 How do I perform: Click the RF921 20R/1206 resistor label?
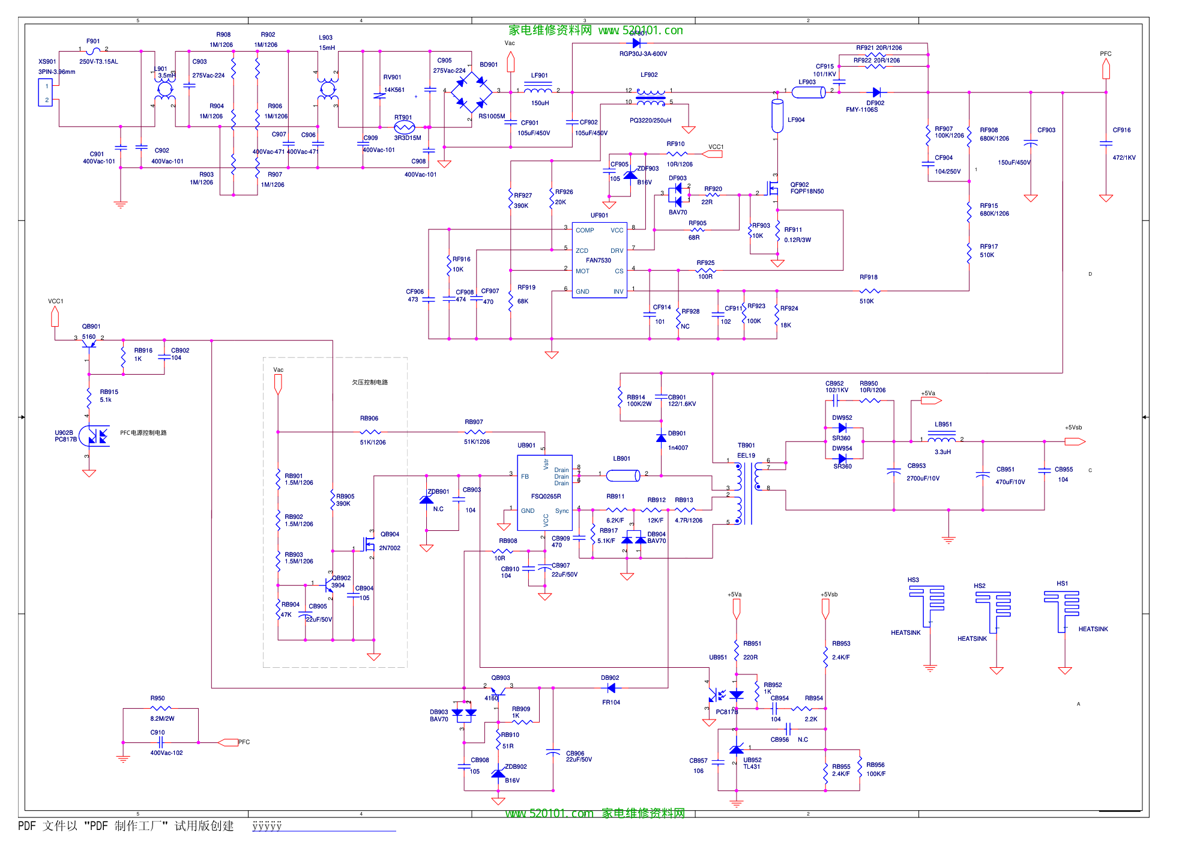(879, 48)
